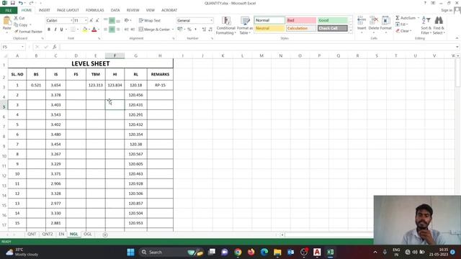
Task: Pick the red font color button
Action: [94, 29]
